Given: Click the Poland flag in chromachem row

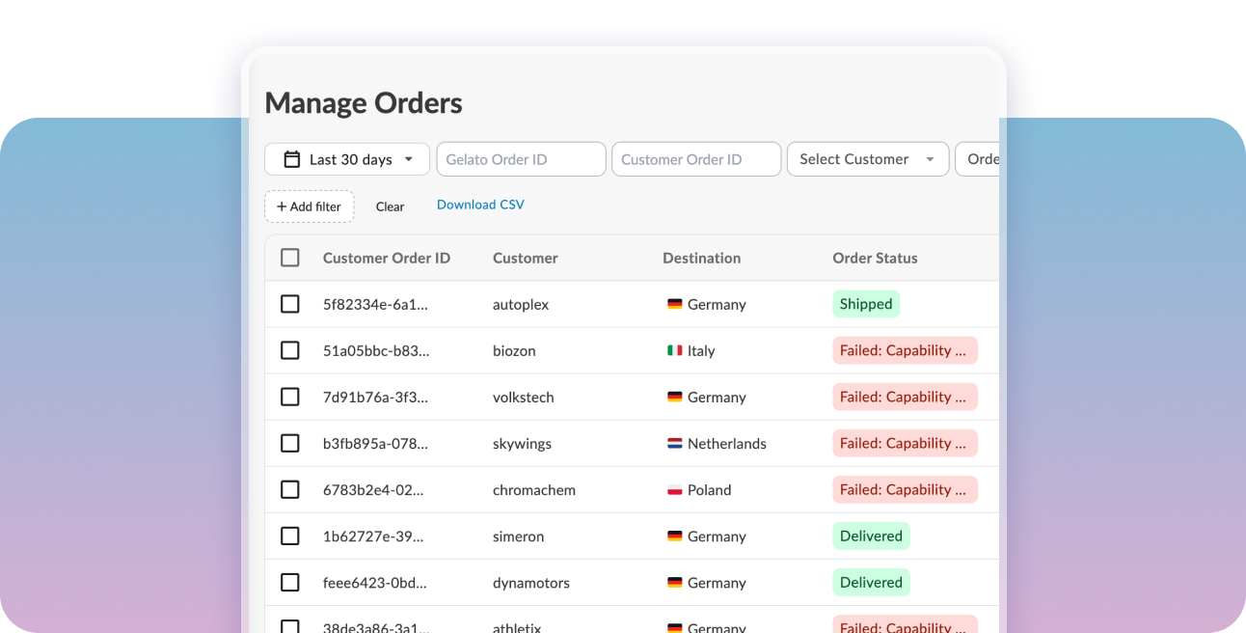Looking at the screenshot, I should coord(675,489).
